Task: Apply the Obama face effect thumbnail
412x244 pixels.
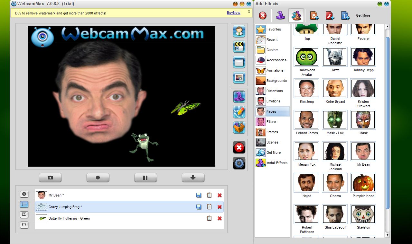Action: tap(334, 182)
